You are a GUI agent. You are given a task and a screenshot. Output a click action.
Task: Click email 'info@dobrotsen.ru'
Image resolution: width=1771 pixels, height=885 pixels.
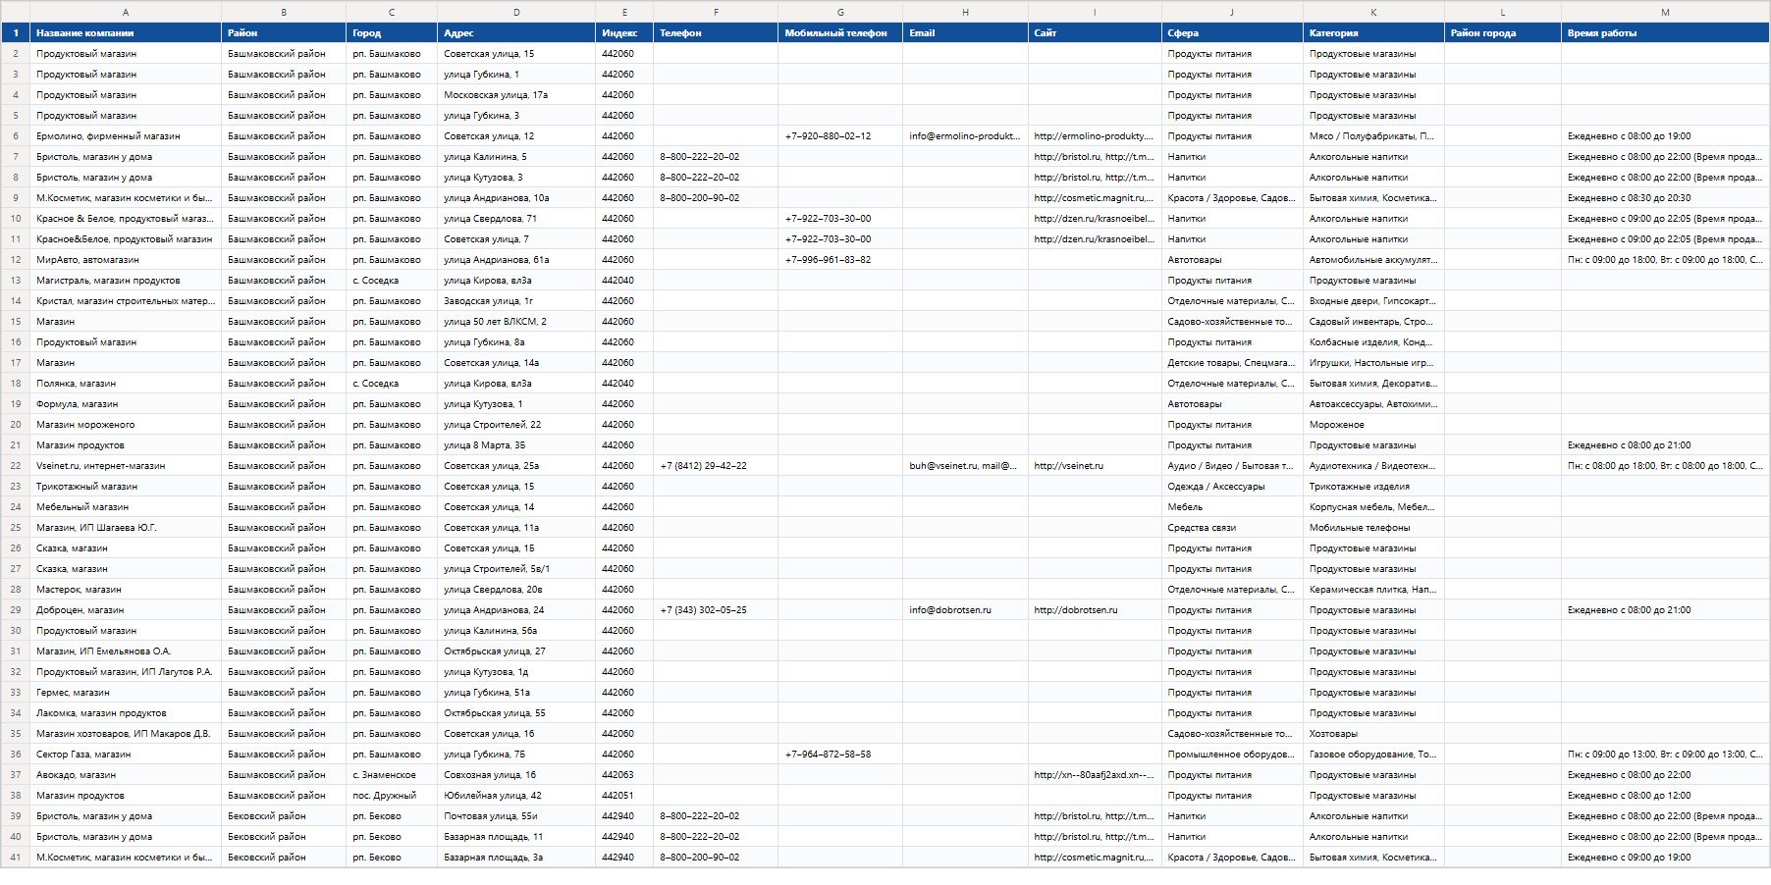[x=966, y=610]
